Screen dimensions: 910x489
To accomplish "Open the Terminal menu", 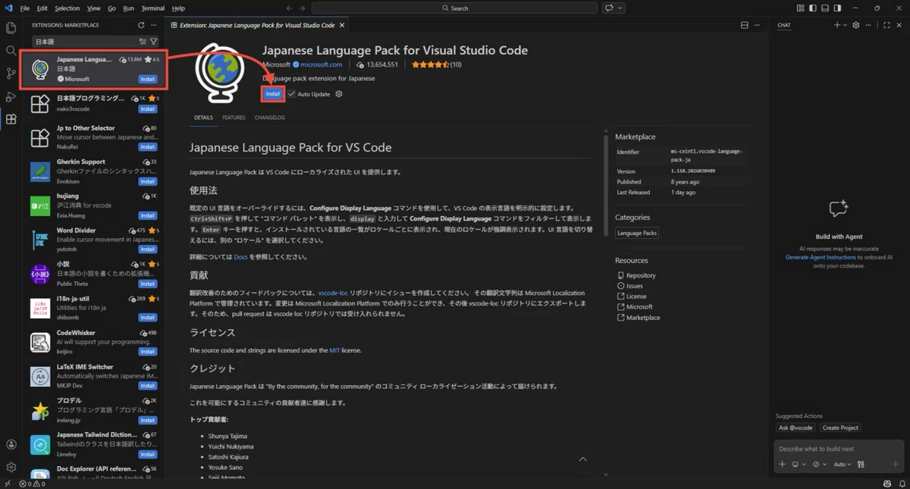I will pos(152,8).
